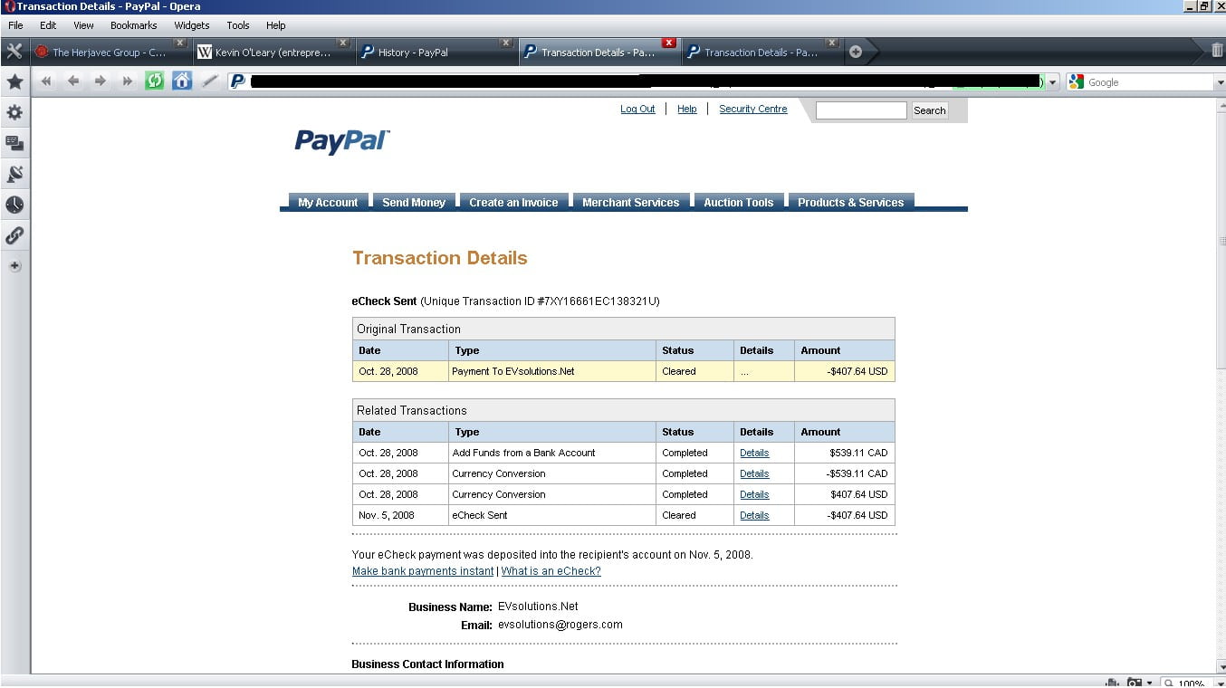
Task: Open Details for $407.64 USD Currency Conversion
Action: point(754,494)
